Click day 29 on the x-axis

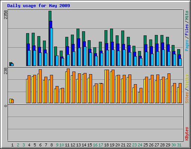point(168,145)
